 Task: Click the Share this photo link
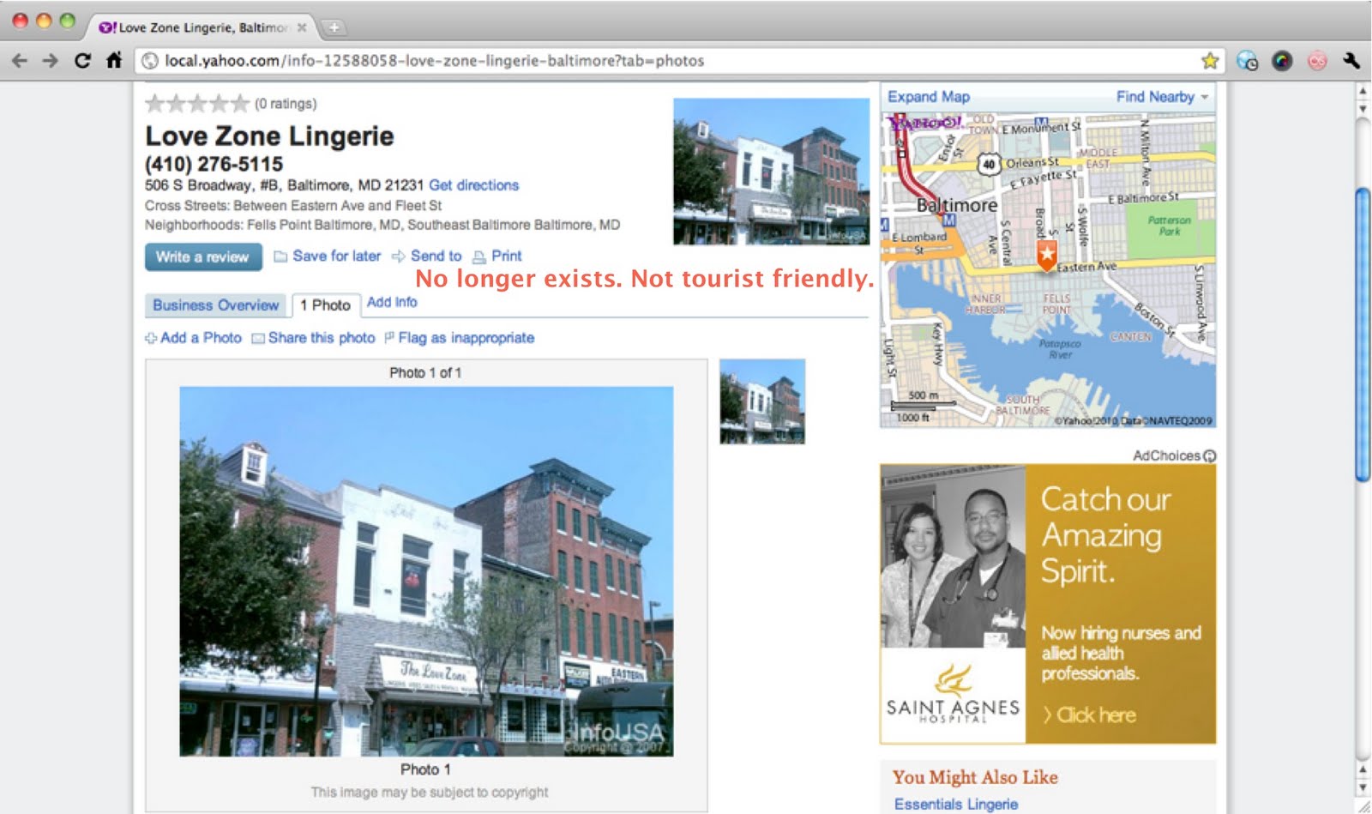(x=322, y=339)
